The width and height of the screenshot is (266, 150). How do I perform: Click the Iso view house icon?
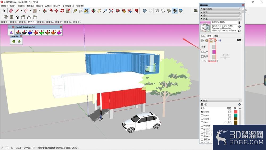click(x=6, y=17)
